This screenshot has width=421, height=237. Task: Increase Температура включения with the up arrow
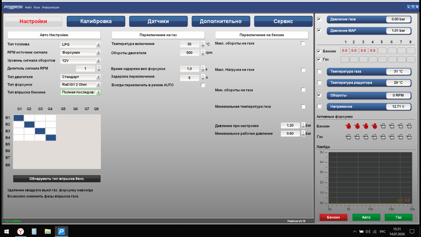[203, 43]
